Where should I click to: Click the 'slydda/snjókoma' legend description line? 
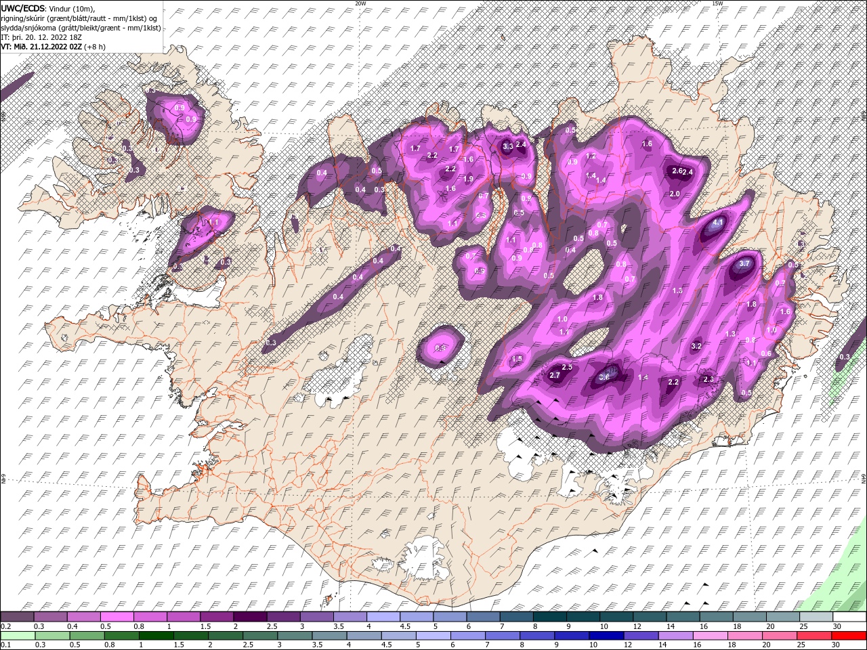pos(81,27)
